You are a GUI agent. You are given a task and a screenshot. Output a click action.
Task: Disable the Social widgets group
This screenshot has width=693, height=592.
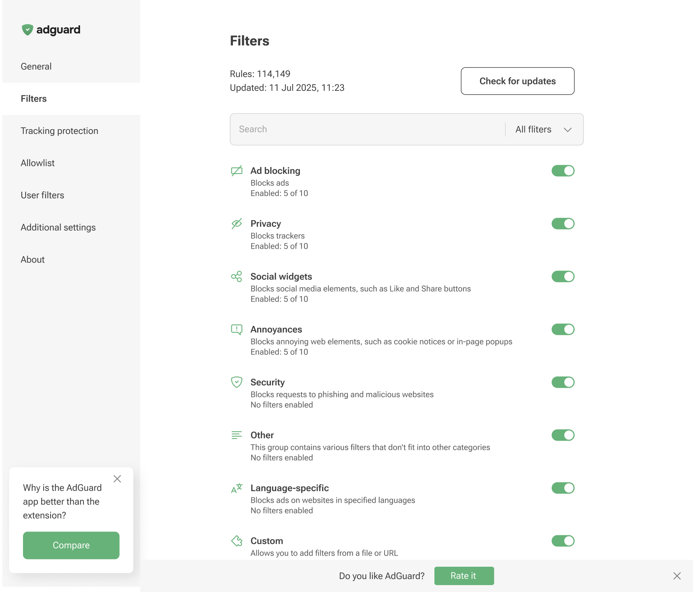point(563,277)
